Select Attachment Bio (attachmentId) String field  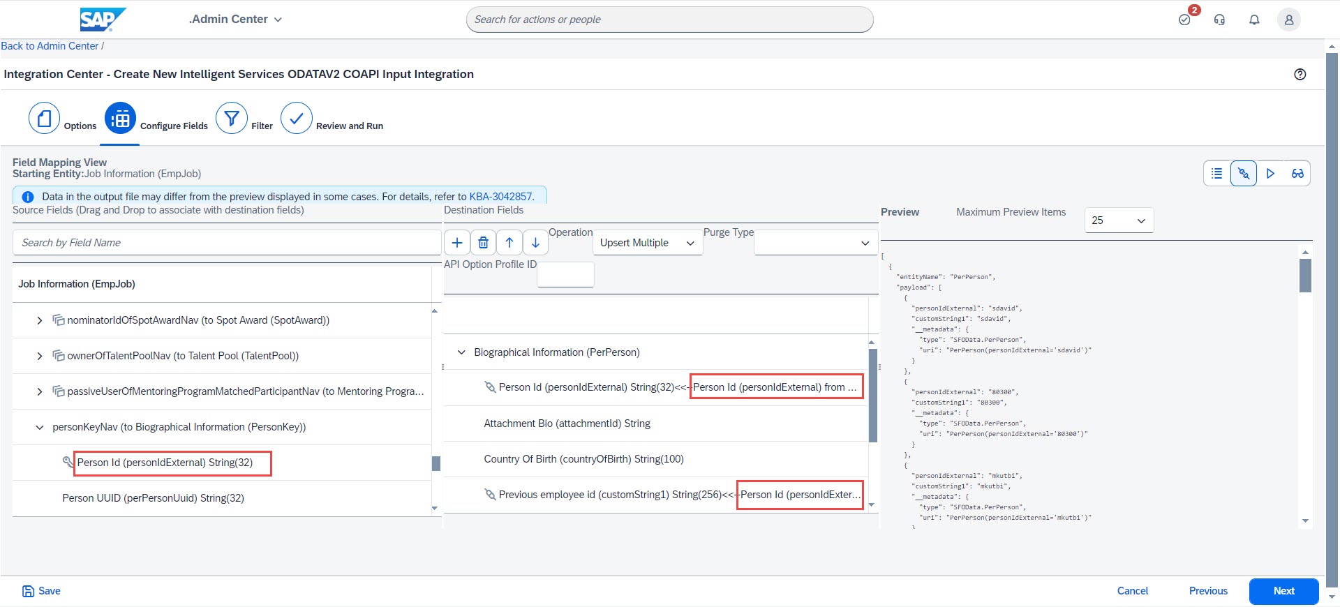pos(567,424)
